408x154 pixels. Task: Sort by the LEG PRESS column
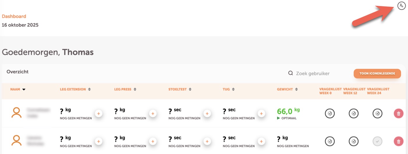click(x=125, y=89)
